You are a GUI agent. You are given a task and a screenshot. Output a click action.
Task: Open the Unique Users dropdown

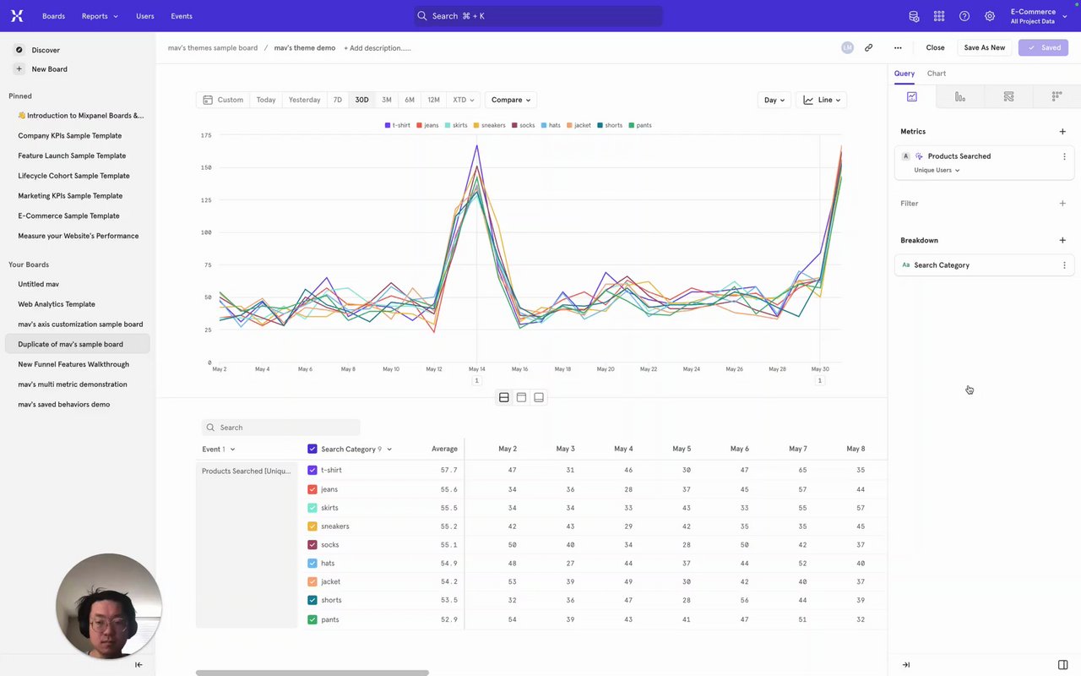coord(937,170)
